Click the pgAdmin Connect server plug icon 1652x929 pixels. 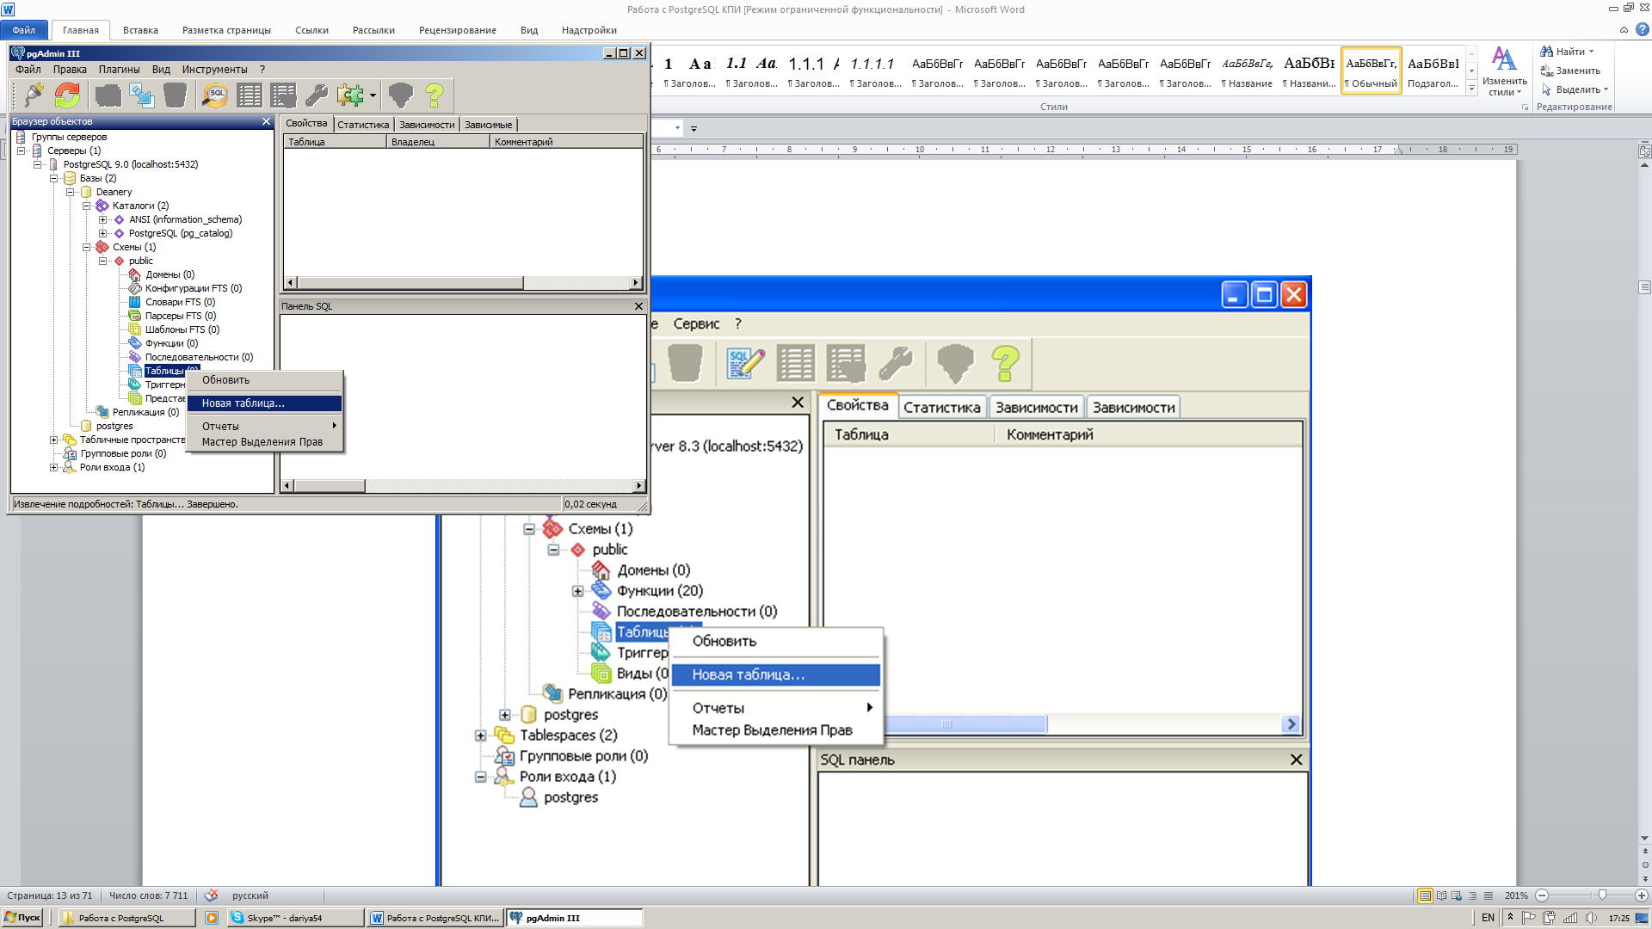(34, 95)
